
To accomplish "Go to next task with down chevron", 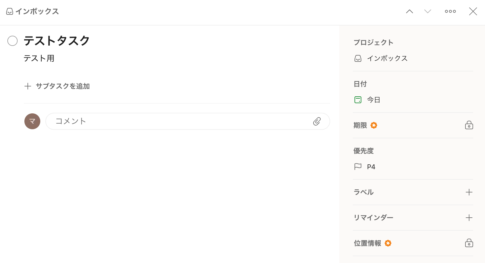I will coord(427,11).
